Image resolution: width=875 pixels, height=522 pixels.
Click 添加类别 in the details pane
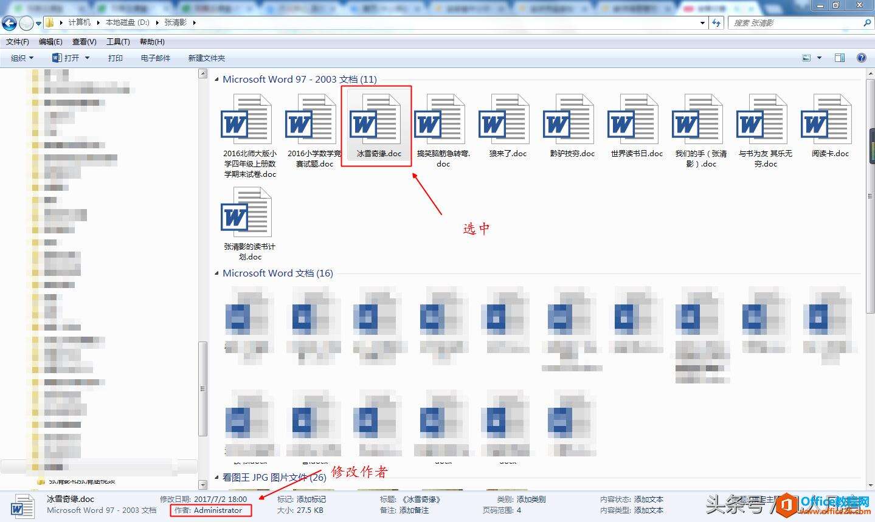531,500
